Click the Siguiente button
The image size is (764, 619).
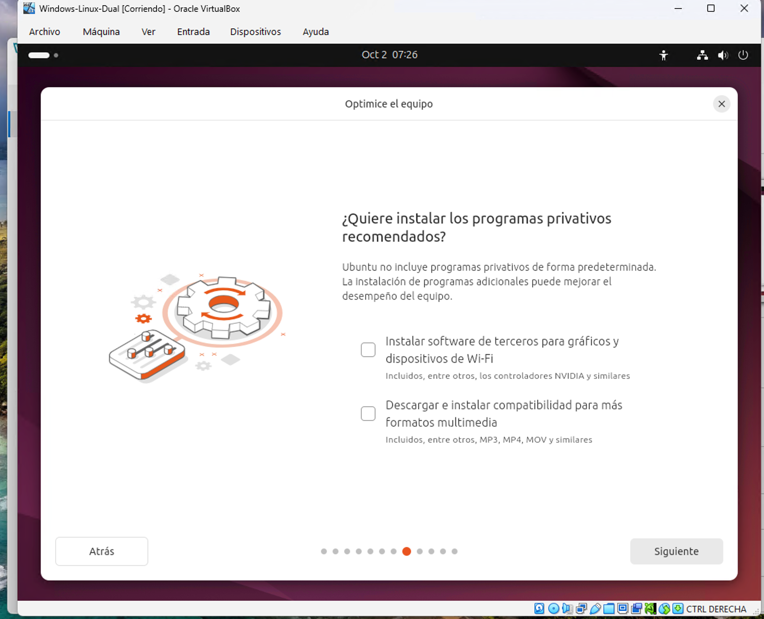point(676,551)
